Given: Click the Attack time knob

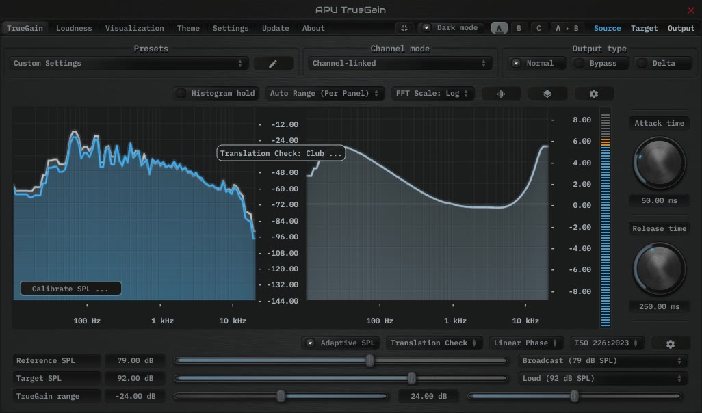Looking at the screenshot, I should [x=659, y=163].
